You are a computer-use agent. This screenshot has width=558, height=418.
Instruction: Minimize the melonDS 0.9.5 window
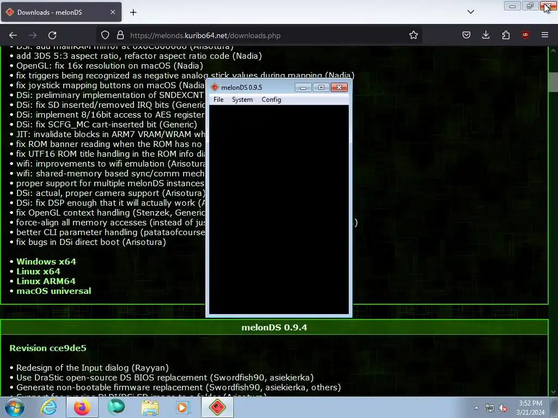[303, 88]
